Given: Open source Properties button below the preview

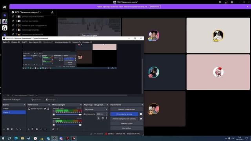Looking at the screenshot, I should (x=36, y=99).
